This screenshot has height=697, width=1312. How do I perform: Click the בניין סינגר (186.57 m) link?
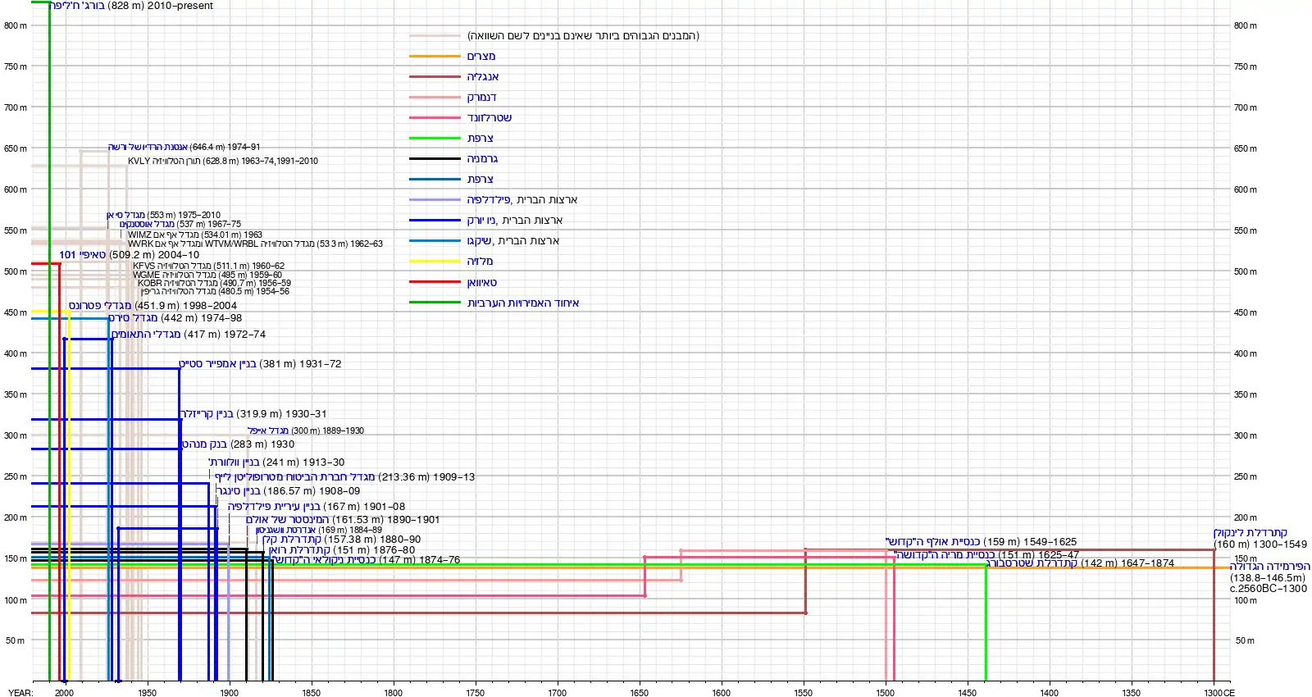click(x=238, y=490)
